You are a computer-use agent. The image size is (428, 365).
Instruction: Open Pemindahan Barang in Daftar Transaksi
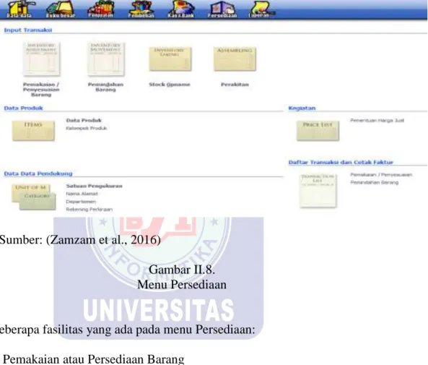[374, 182]
